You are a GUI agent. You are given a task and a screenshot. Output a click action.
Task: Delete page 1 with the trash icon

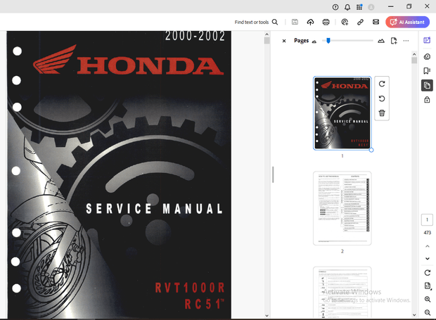(382, 113)
